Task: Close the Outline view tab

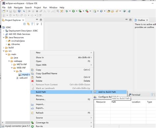Action: tap(147, 20)
